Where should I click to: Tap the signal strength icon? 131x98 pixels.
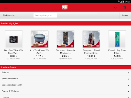121,2
